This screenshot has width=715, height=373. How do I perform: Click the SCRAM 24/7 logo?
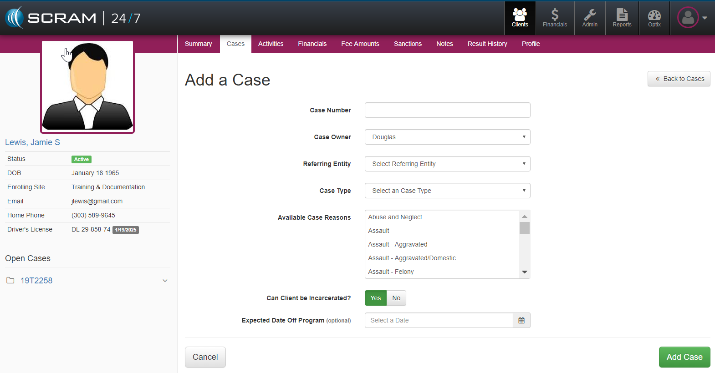point(73,18)
